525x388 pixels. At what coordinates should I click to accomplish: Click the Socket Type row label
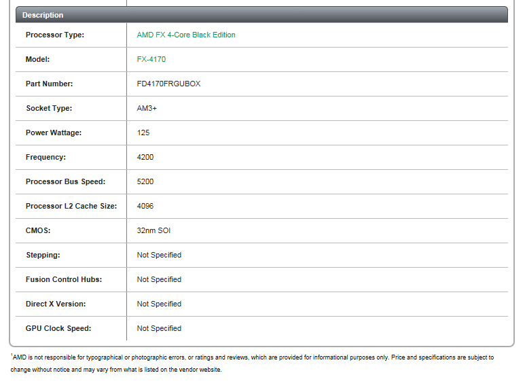[x=49, y=108]
